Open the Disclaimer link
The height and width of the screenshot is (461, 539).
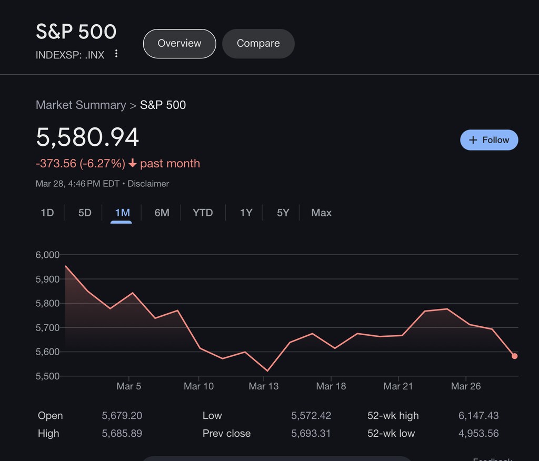(x=148, y=184)
